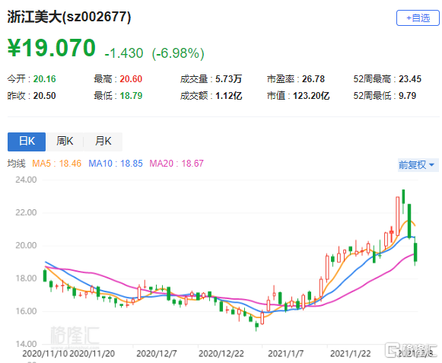Click the daily low value 18.79
Viewport: 442px width, 363px height.
pyautogui.click(x=131, y=96)
